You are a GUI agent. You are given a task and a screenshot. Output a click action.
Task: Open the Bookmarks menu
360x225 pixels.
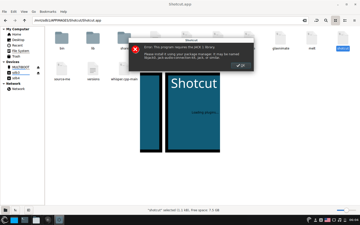[48, 12]
